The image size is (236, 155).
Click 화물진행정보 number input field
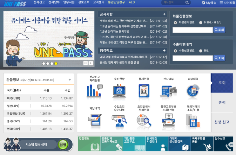[x=193, y=30]
